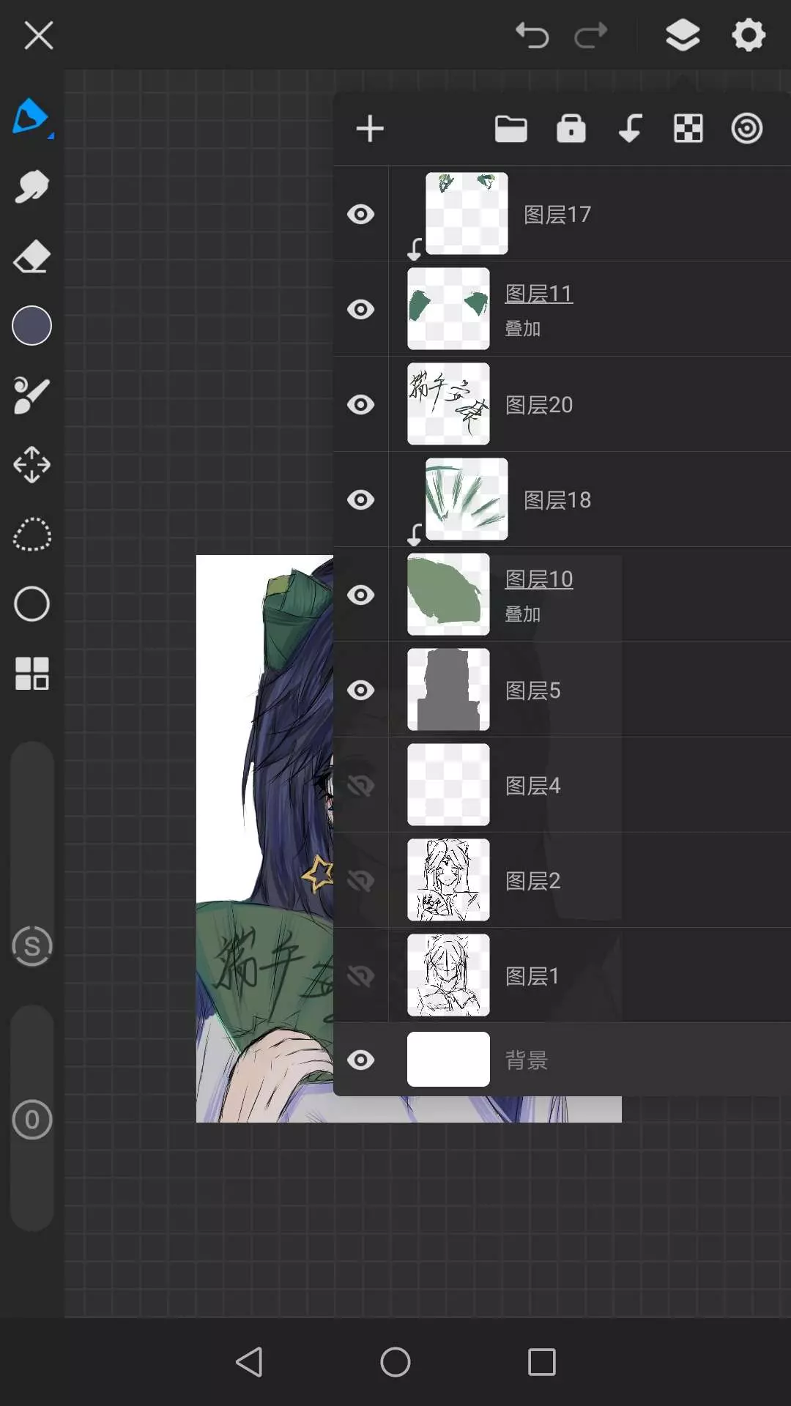The image size is (791, 1406).
Task: Select the smudge tool
Action: pos(31,186)
